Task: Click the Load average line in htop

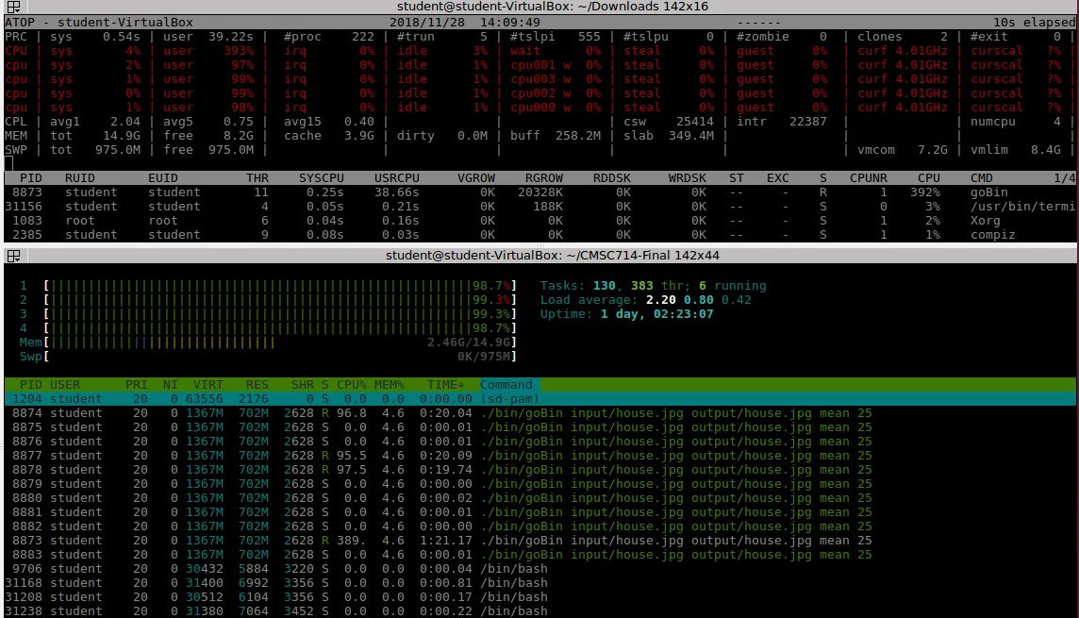Action: [x=645, y=300]
